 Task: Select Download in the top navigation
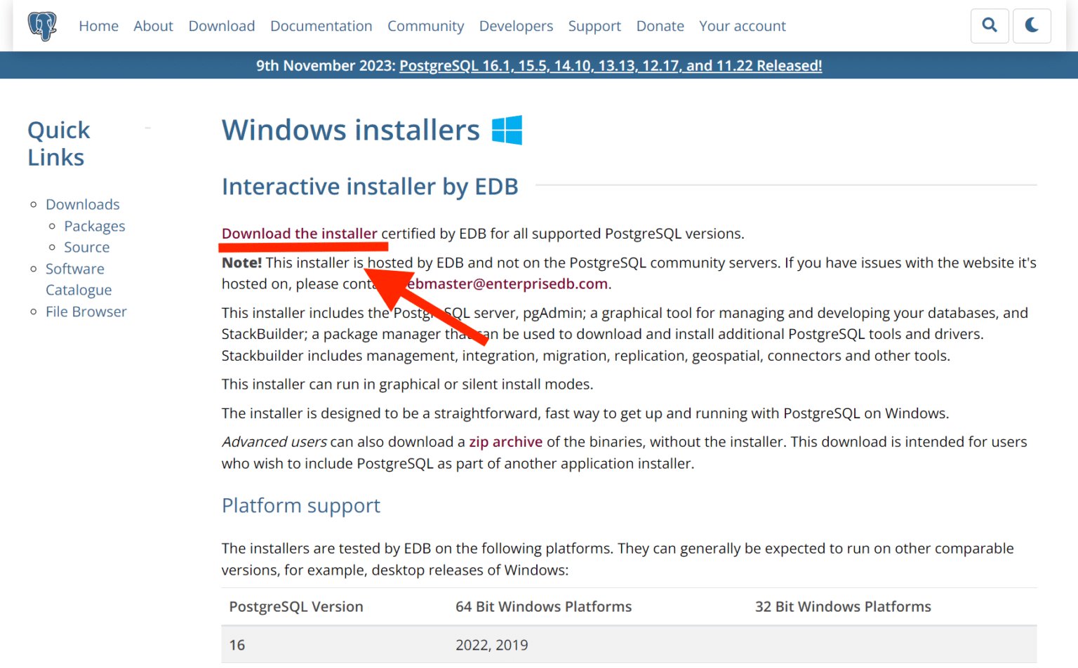[x=222, y=26]
